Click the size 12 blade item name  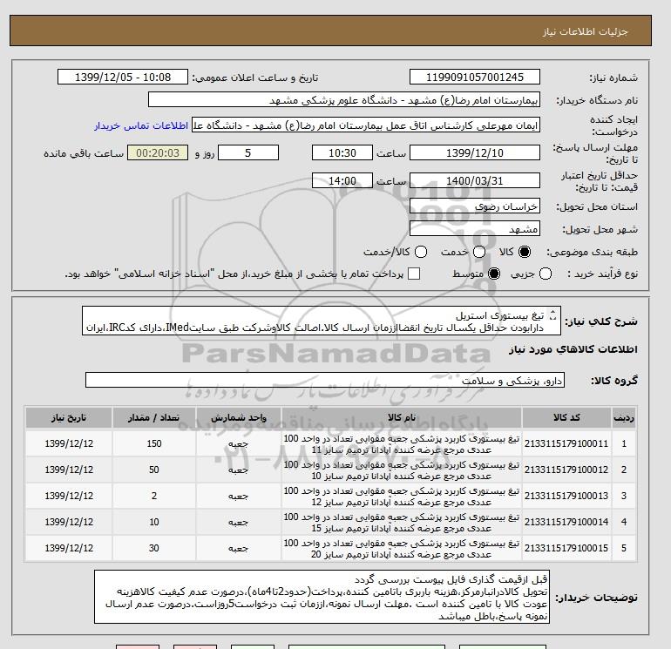(x=402, y=497)
